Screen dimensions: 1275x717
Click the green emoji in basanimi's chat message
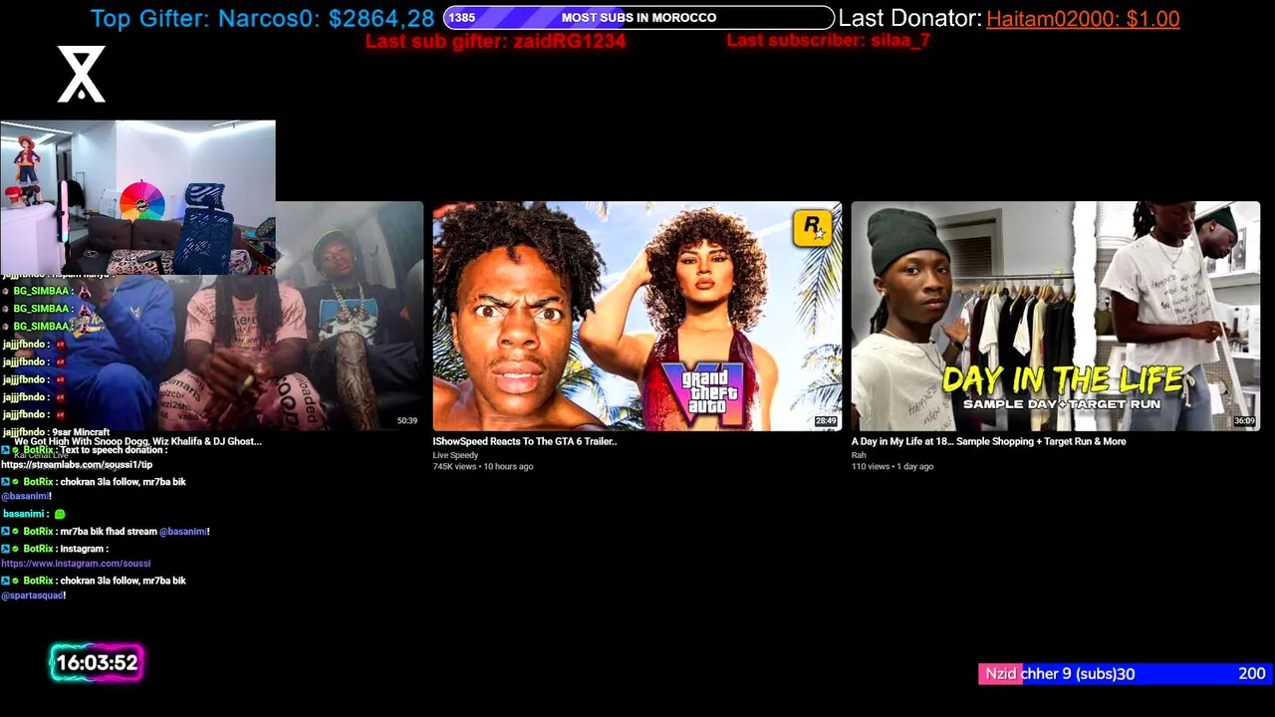pyautogui.click(x=60, y=514)
